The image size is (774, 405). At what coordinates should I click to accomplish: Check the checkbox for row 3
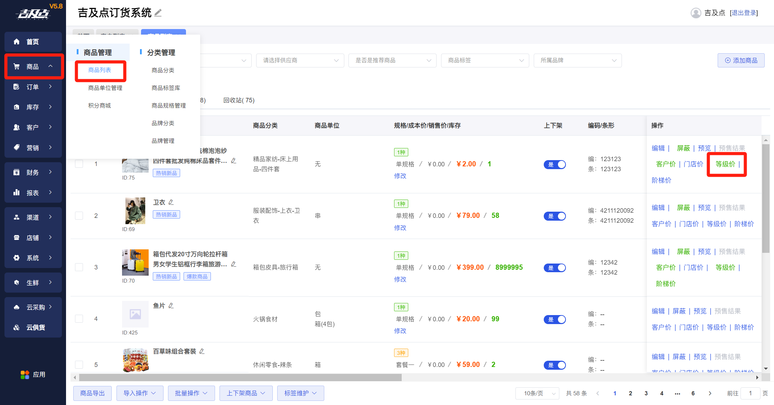click(x=79, y=267)
